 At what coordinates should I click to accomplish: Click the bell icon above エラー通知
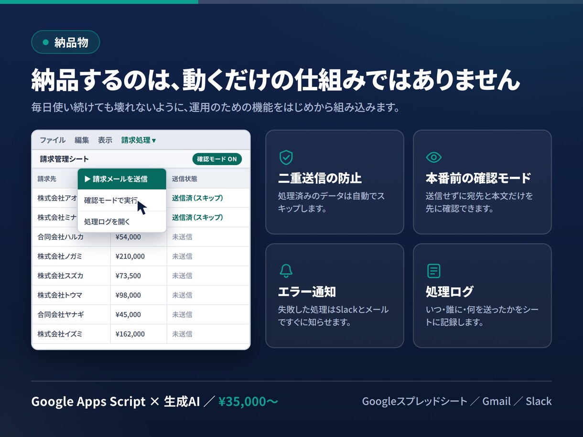(x=286, y=271)
